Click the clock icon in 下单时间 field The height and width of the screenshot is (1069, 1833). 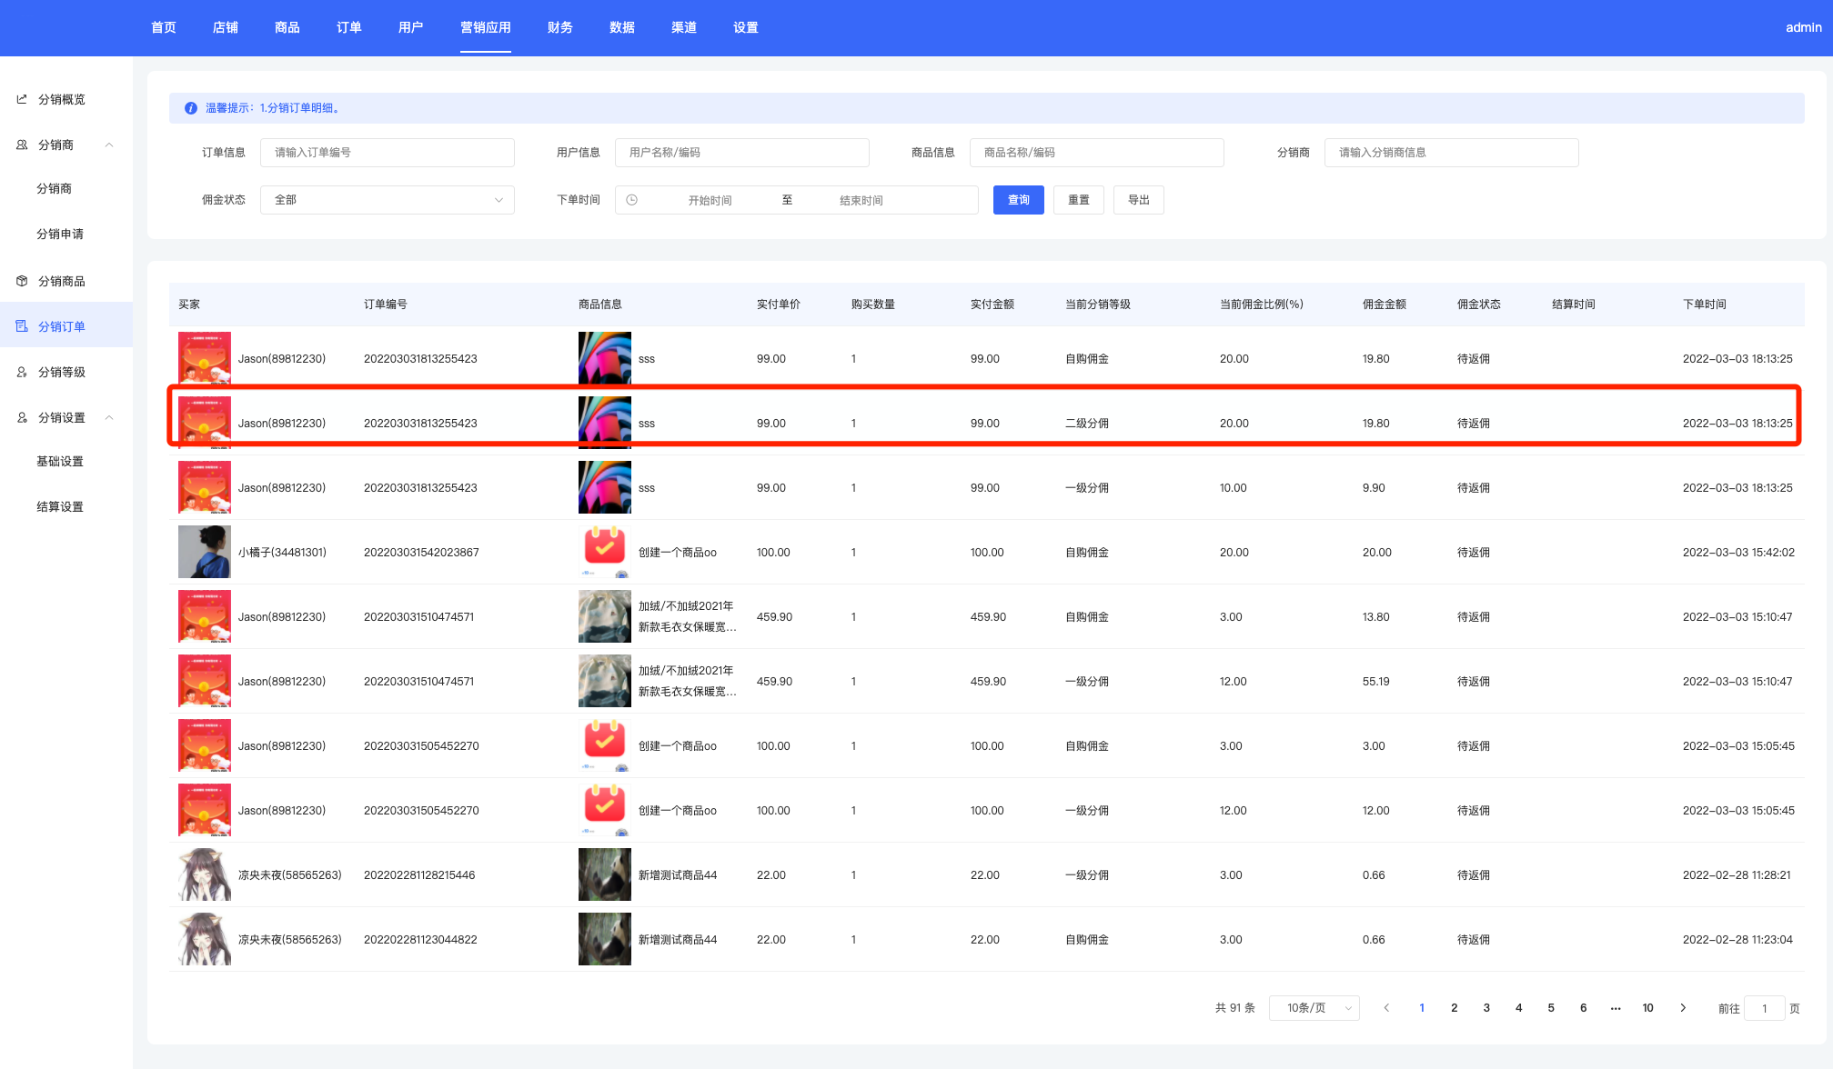[x=631, y=200]
